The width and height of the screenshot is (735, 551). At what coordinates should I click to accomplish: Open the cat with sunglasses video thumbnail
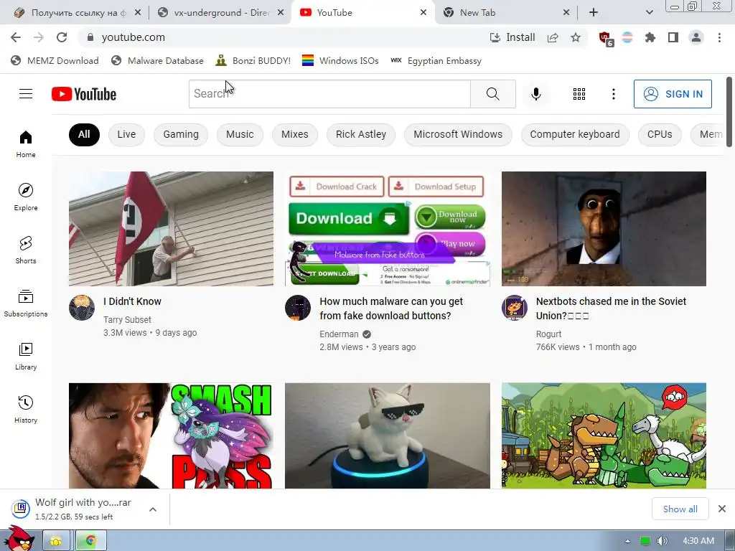click(x=387, y=435)
